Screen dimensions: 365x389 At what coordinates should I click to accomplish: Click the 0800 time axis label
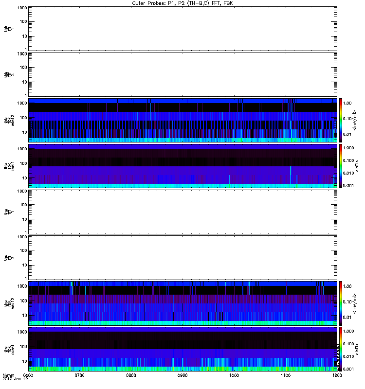point(131,375)
